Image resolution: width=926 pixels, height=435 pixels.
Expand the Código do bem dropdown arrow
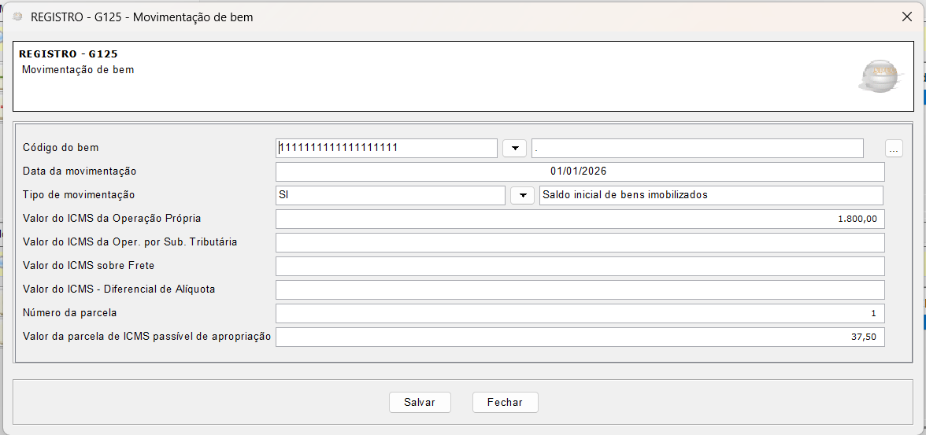pyautogui.click(x=514, y=149)
